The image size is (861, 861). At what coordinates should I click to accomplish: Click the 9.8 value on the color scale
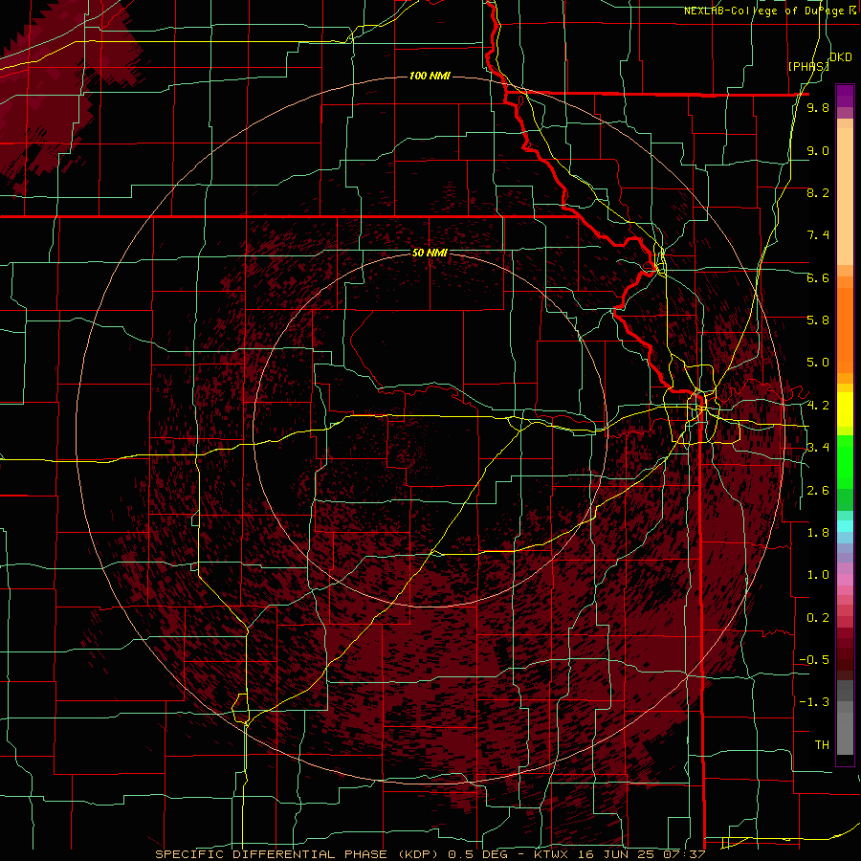[x=818, y=107]
